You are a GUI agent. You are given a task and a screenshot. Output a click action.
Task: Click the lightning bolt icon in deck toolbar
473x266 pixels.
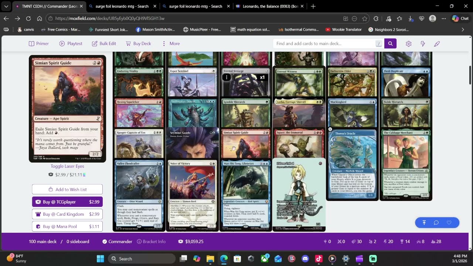(x=423, y=44)
